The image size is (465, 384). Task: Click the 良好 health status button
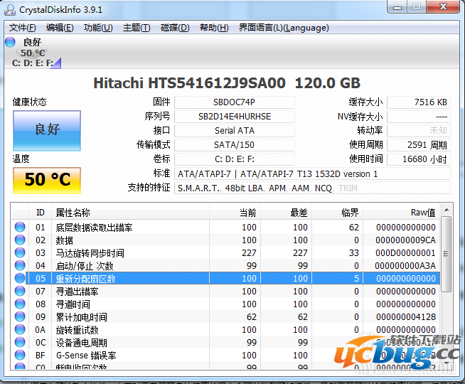coord(47,130)
